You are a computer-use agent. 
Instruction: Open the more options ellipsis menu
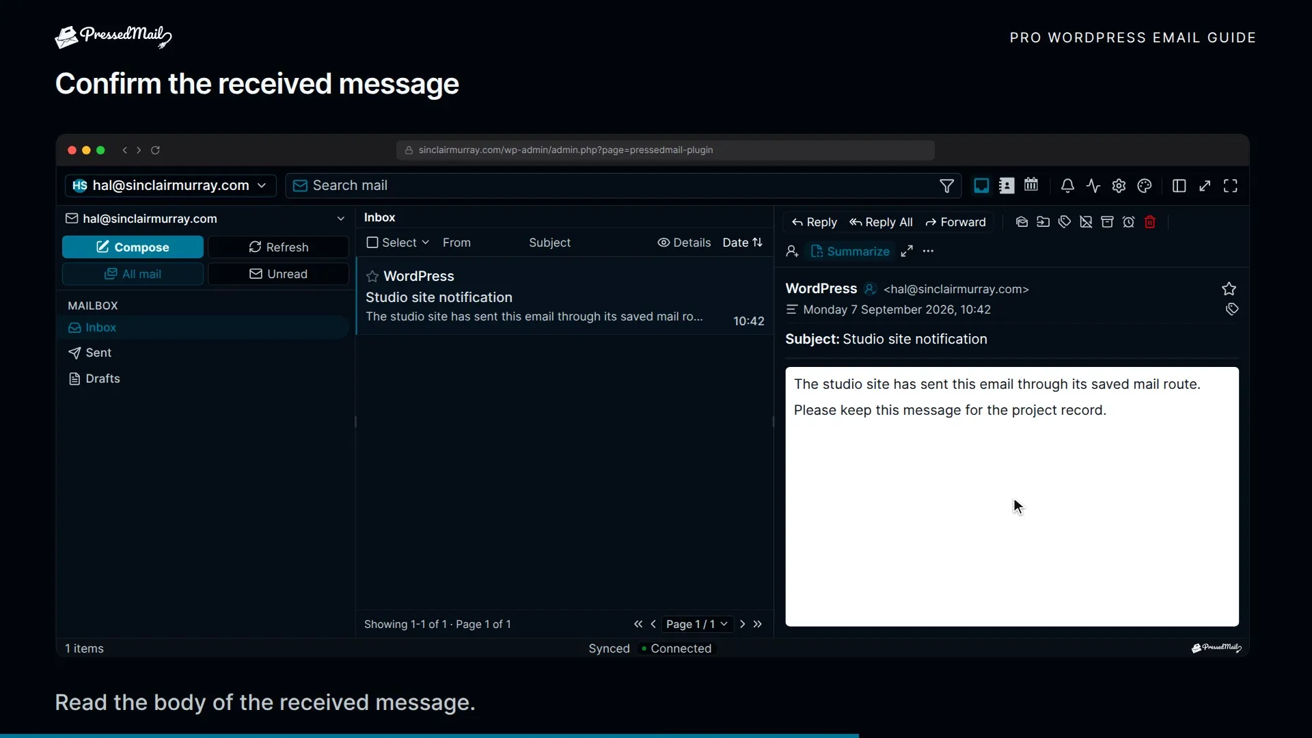coord(928,251)
